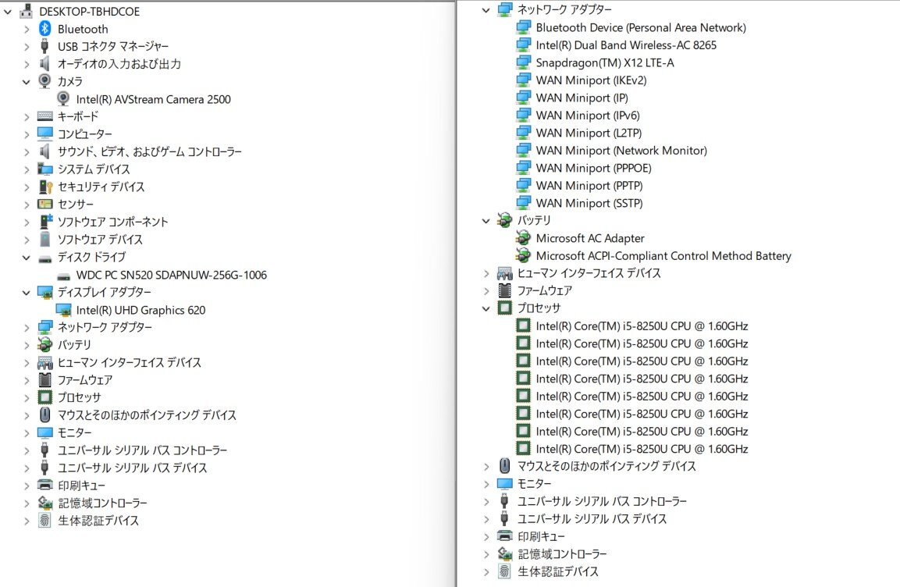Click the Intel(R) AVStream Camera 2500 device icon
The width and height of the screenshot is (900, 587).
pyautogui.click(x=64, y=98)
